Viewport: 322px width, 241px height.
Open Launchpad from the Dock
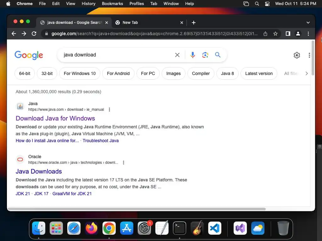click(56, 228)
